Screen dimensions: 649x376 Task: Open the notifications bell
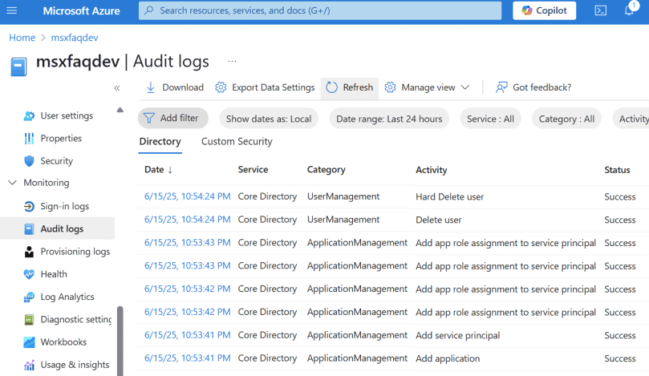point(629,10)
